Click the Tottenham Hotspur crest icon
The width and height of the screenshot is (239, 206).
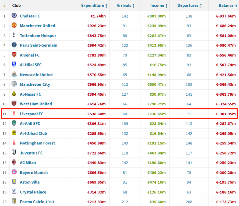[x=14, y=35]
